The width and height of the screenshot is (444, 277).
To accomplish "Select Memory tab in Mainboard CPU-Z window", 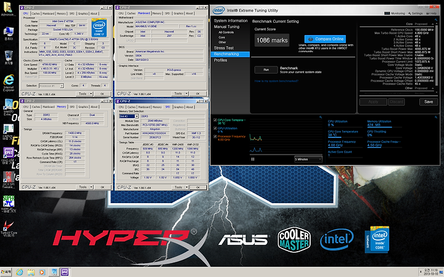I will [157, 14].
